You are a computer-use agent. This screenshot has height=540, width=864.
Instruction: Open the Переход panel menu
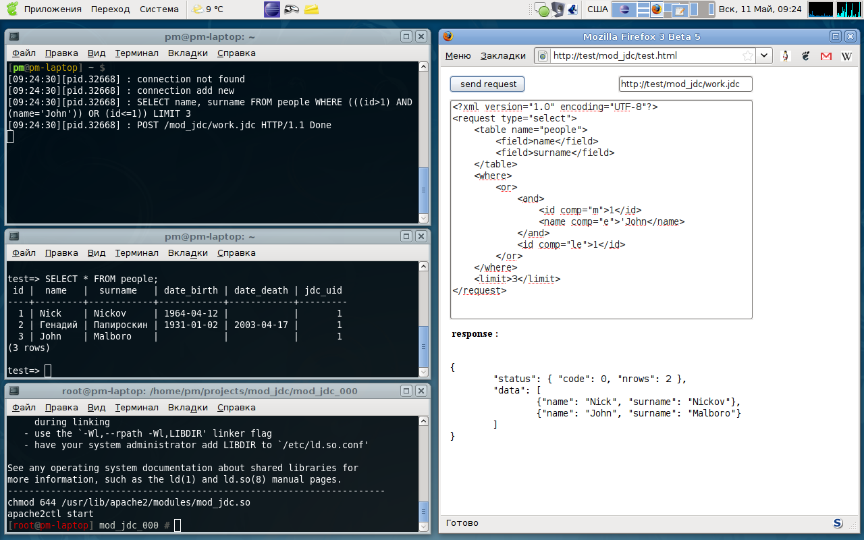tap(111, 9)
